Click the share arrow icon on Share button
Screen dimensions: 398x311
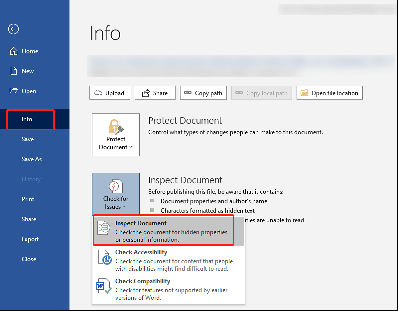click(146, 93)
